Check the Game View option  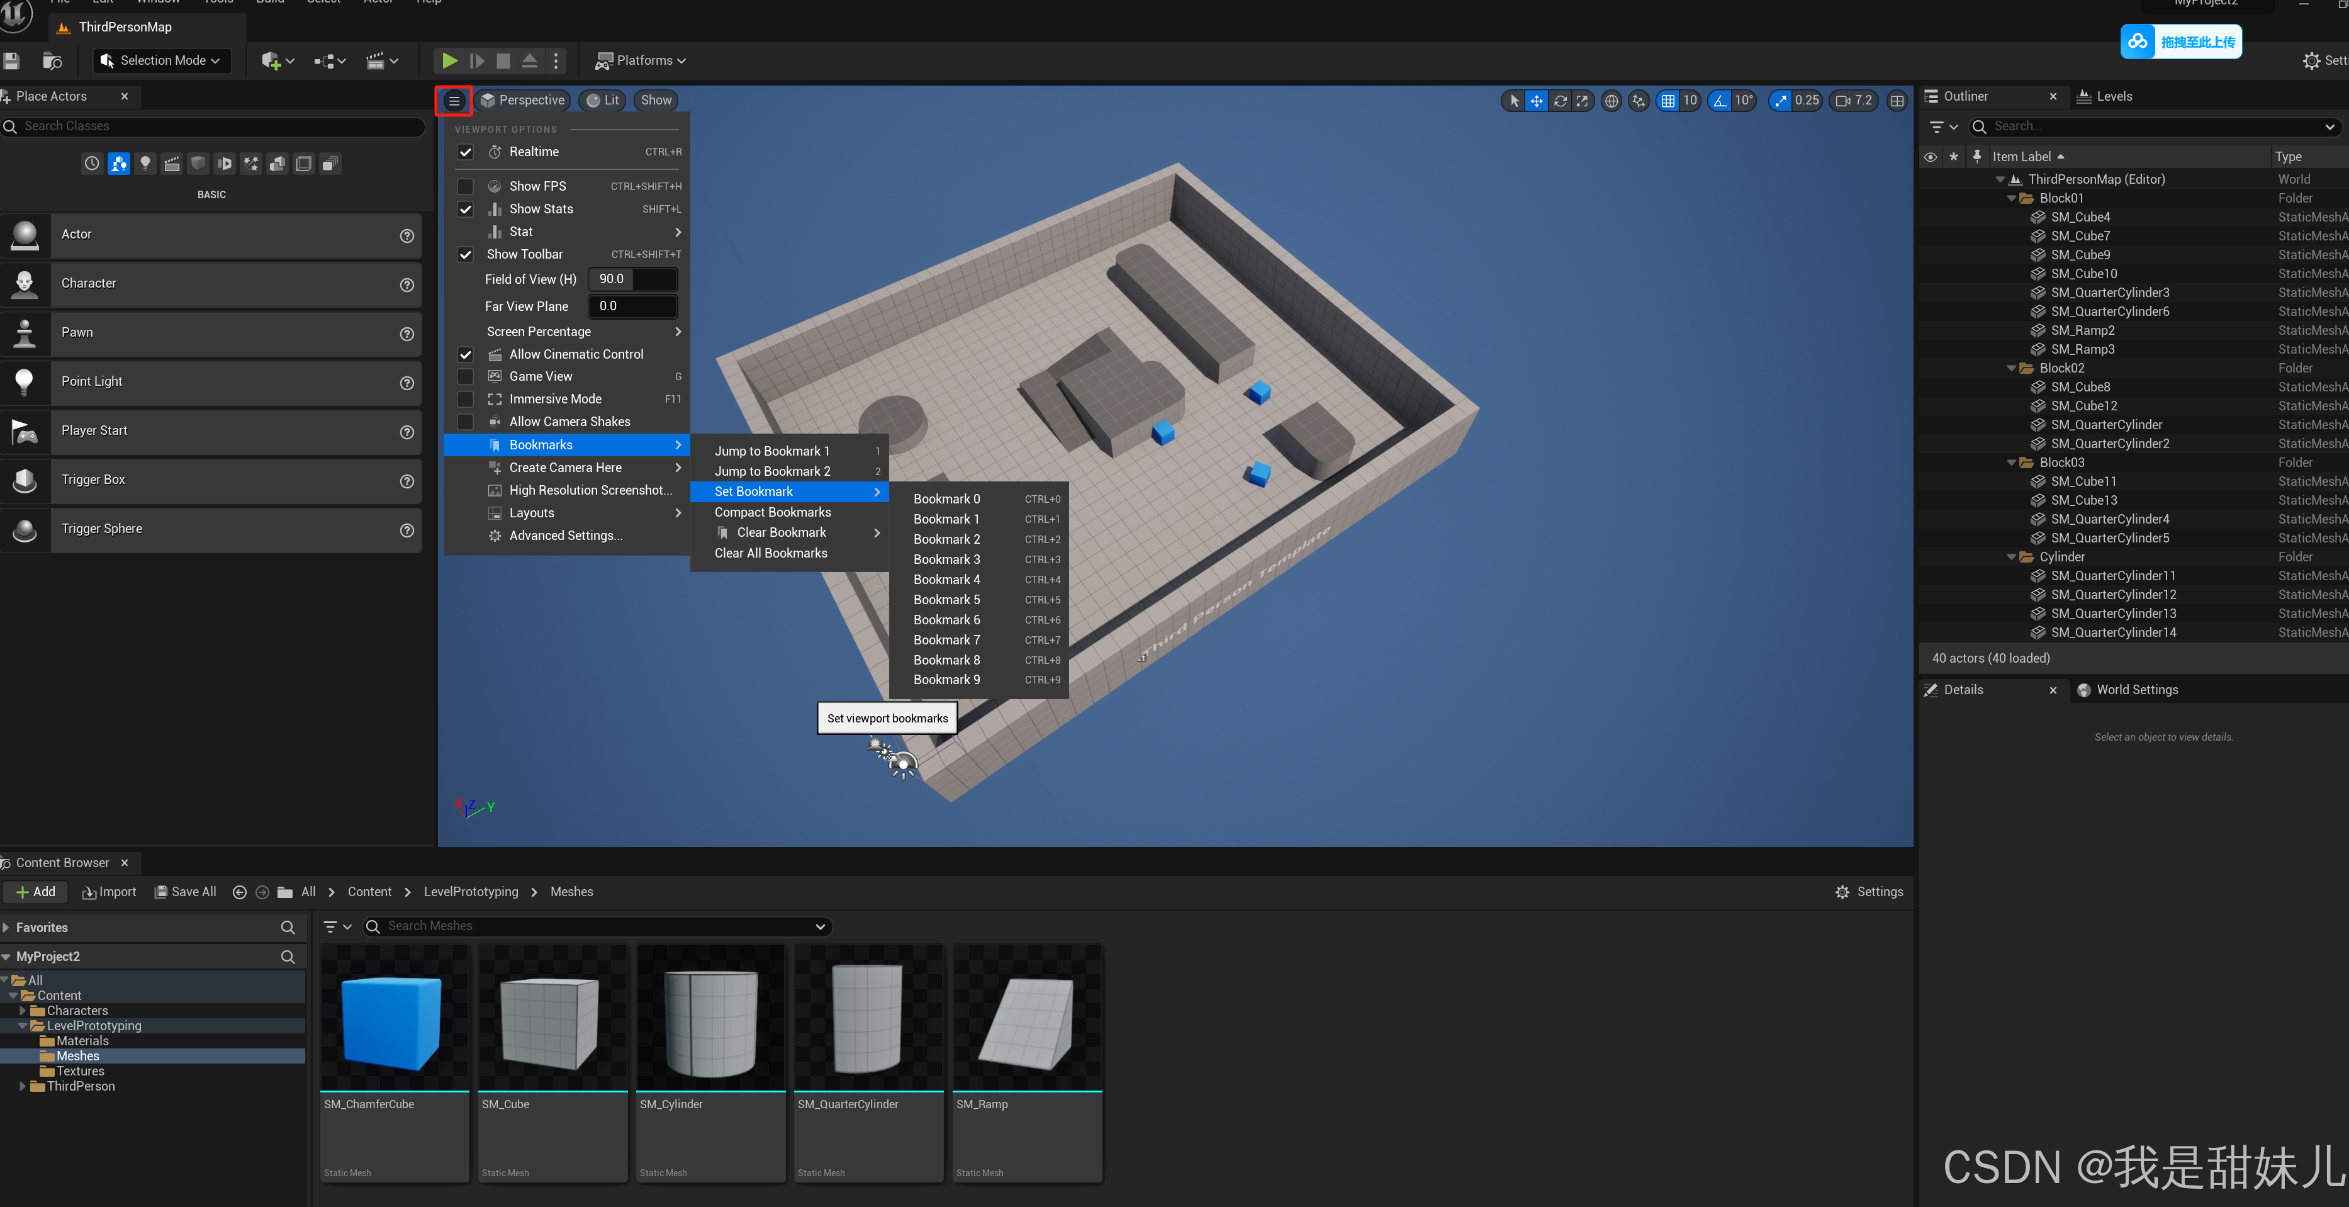click(465, 376)
